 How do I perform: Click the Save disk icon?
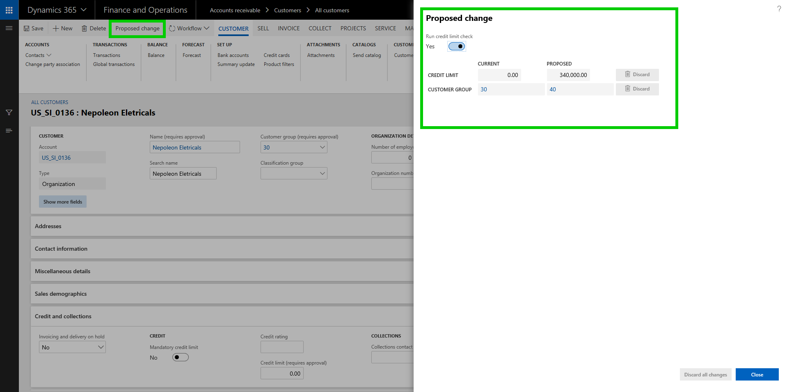[27, 28]
